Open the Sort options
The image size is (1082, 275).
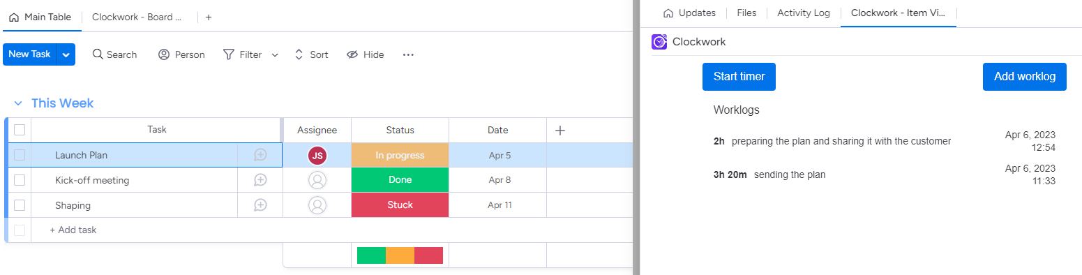311,54
